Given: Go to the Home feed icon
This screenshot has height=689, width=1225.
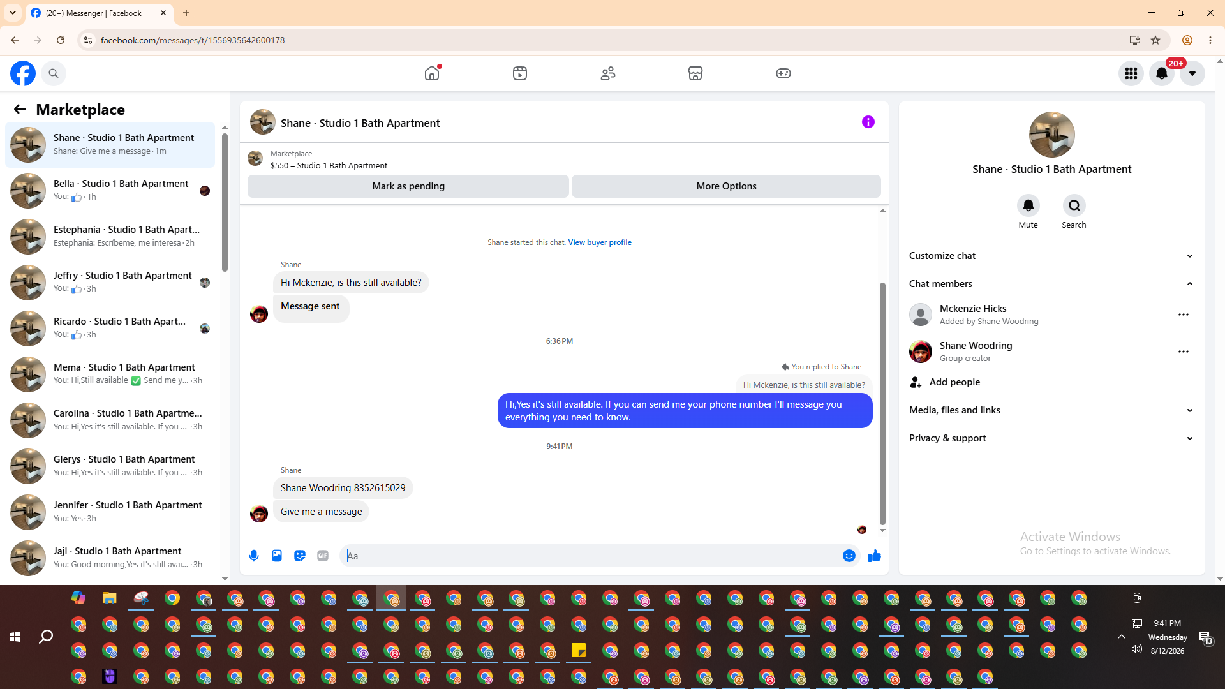Looking at the screenshot, I should tap(432, 73).
